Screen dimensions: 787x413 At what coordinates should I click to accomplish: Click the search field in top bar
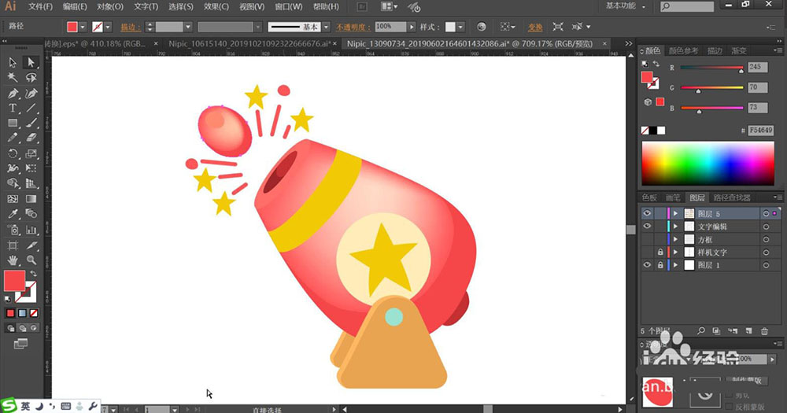point(687,6)
